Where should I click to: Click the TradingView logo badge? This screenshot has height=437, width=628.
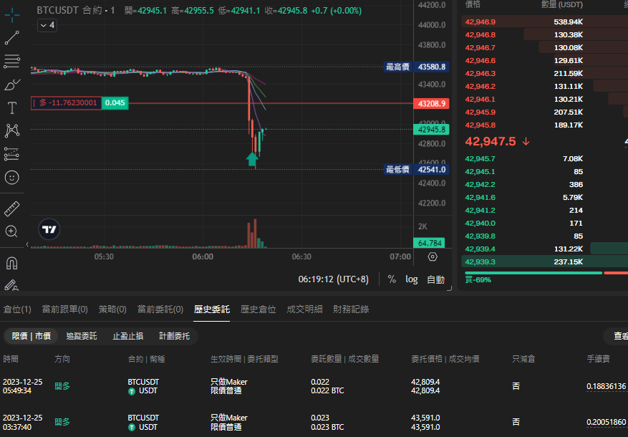tap(49, 229)
